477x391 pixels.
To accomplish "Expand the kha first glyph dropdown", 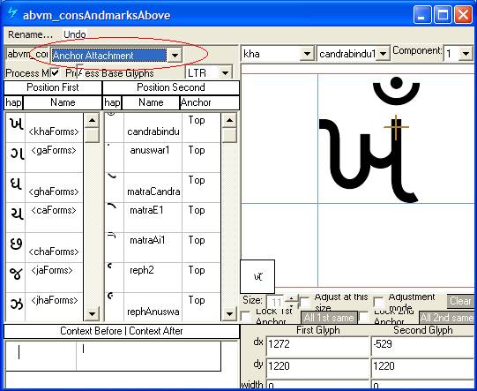I will [x=307, y=54].
